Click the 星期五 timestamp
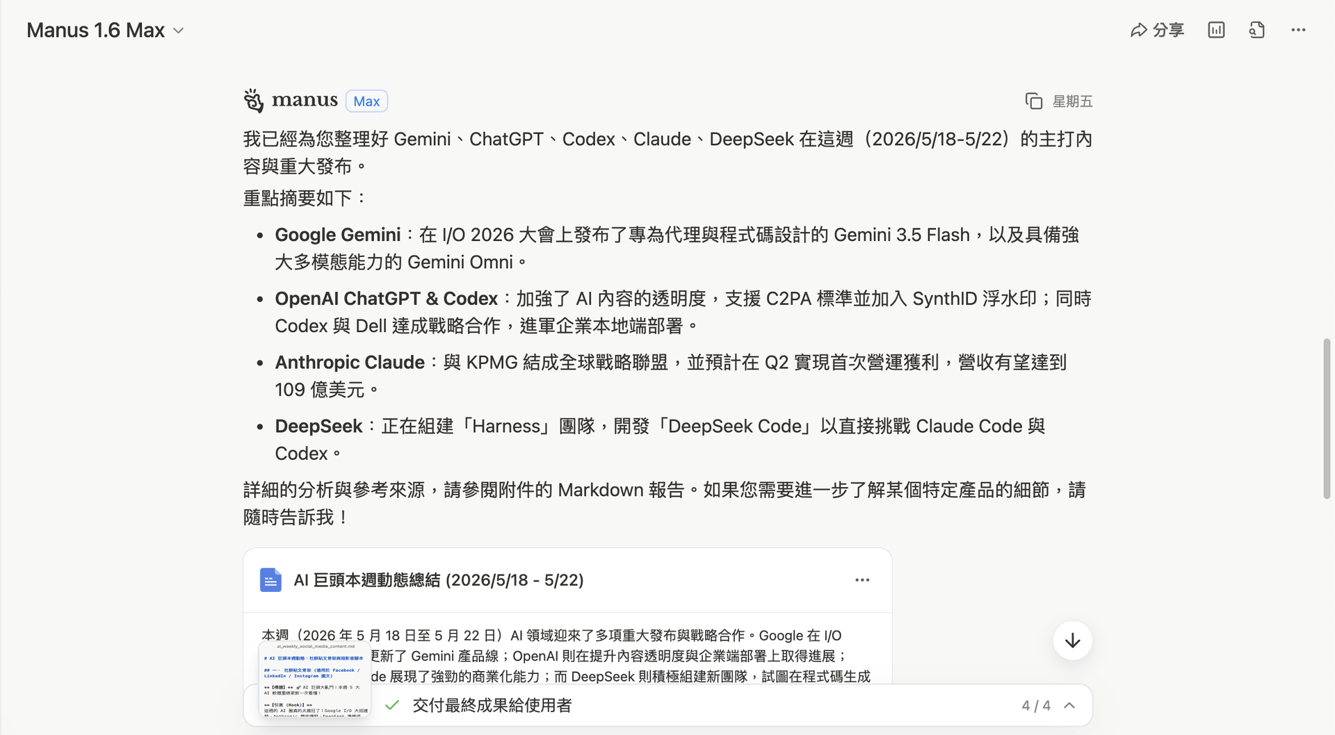The image size is (1335, 735). click(x=1072, y=101)
